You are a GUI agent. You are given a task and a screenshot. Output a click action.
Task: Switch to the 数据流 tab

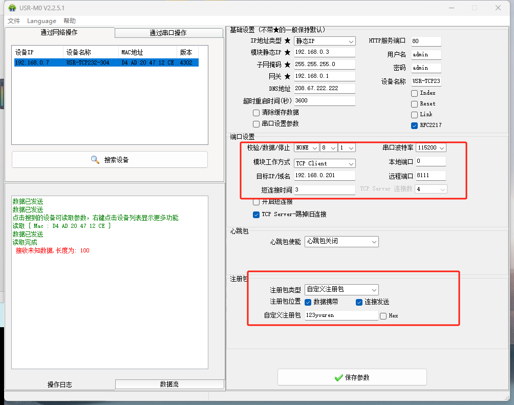pos(169,385)
